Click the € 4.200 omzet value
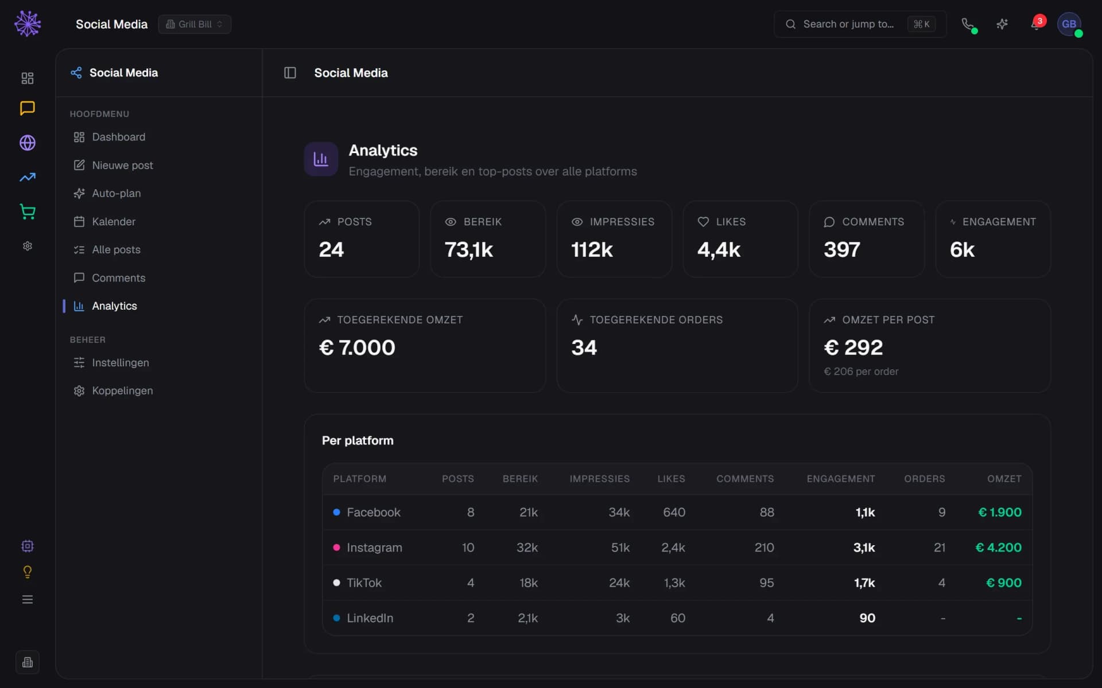This screenshot has height=688, width=1102. click(999, 548)
